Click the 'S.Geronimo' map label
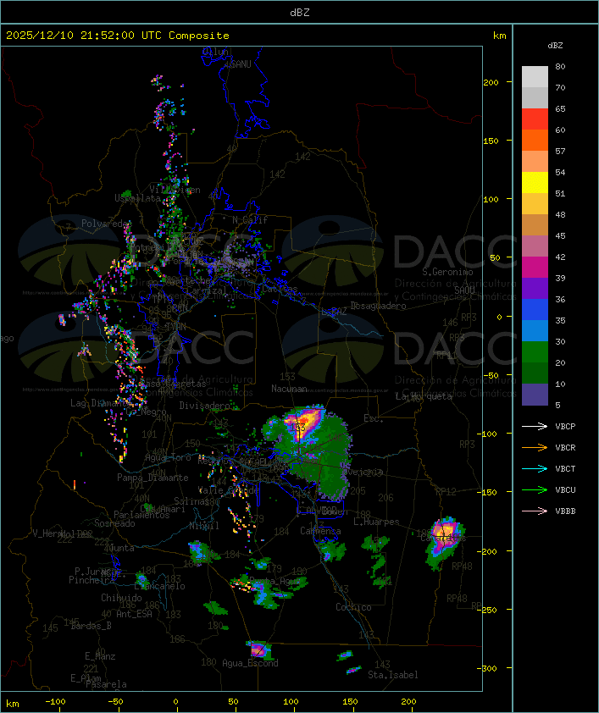Screen dimensions: 599x713 447,272
